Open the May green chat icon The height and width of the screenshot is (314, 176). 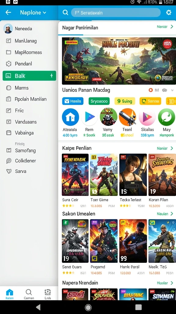point(167,117)
